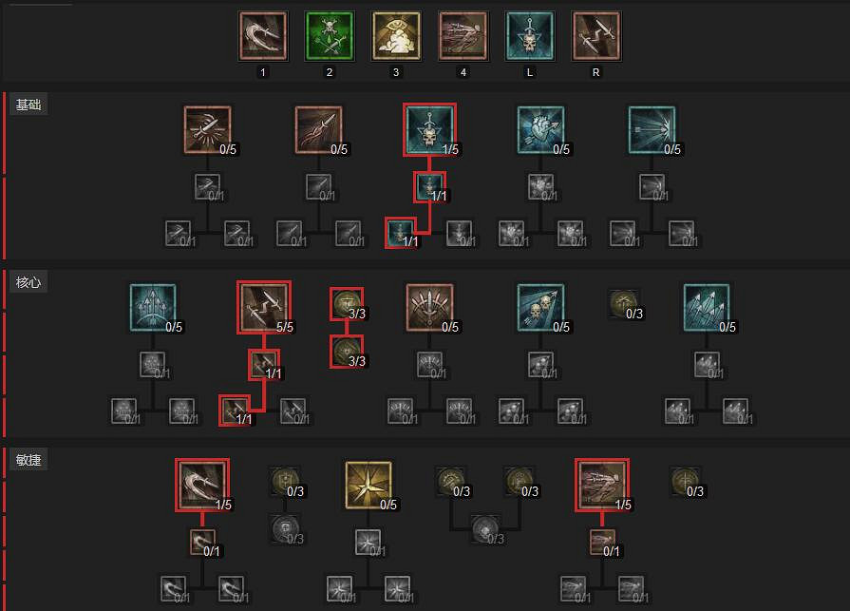850x611 pixels.
Task: Click the green poison skull skill in slot 2
Action: [x=330, y=36]
